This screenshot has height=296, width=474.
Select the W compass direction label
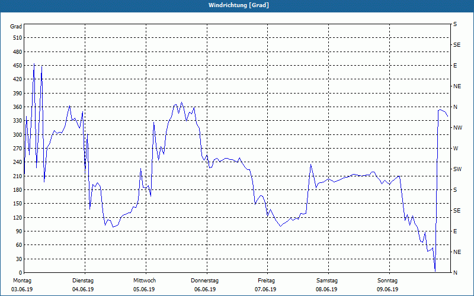tap(456, 149)
